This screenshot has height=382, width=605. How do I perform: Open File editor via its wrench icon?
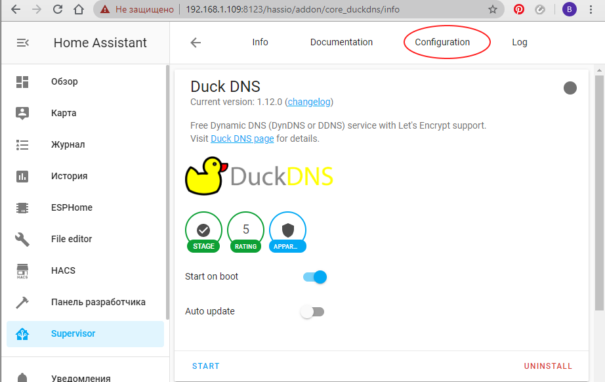pos(22,239)
